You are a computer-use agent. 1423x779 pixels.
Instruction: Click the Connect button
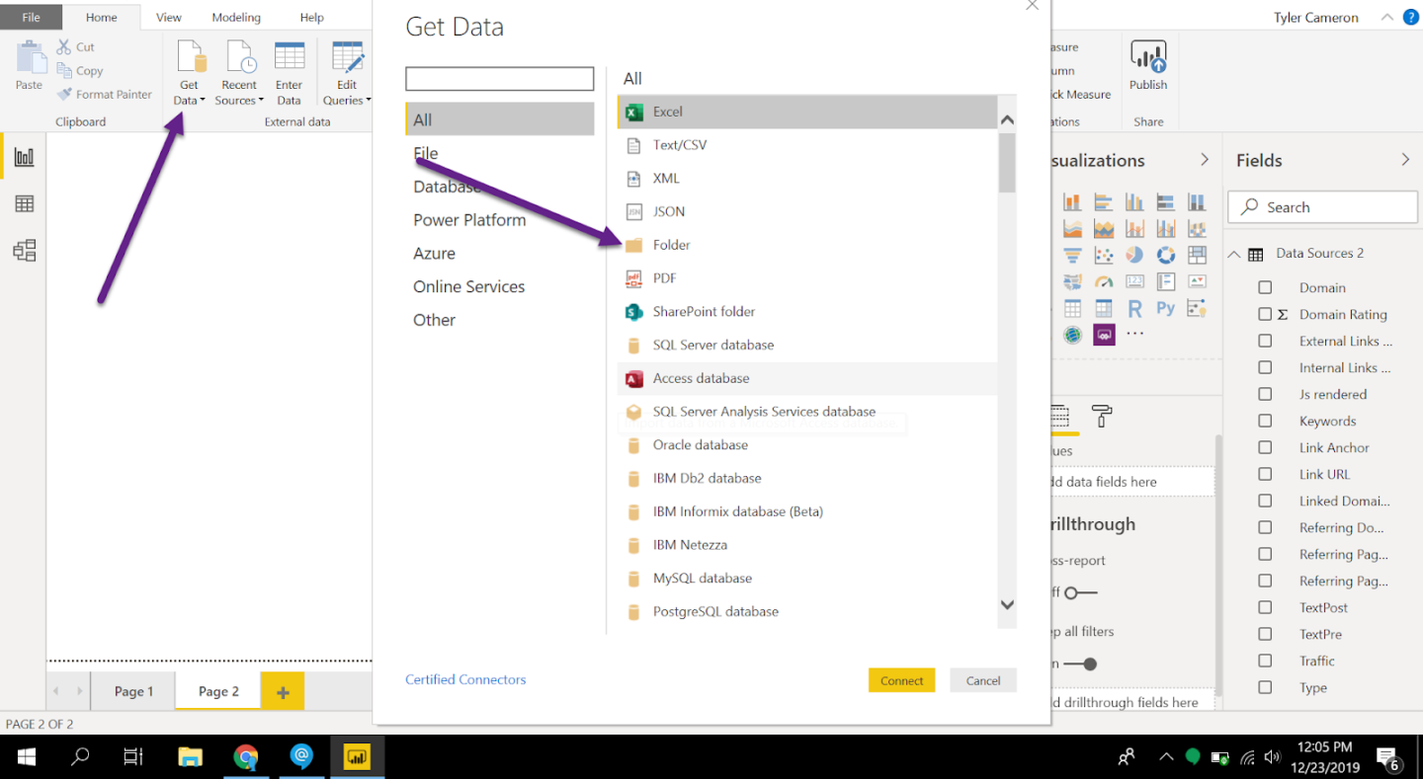(x=901, y=680)
